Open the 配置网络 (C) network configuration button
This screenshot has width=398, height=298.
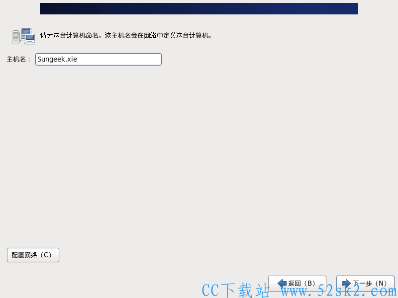(x=33, y=255)
